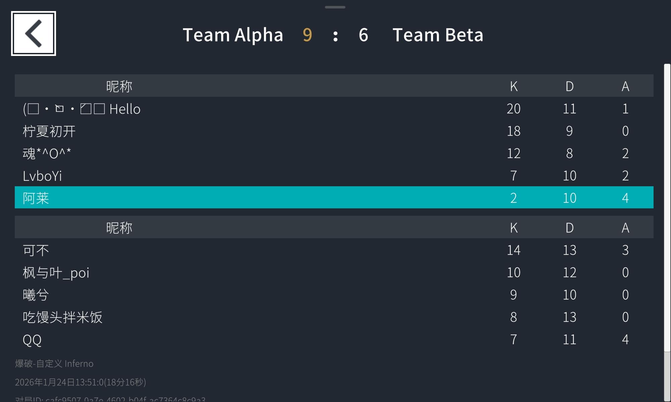Click the match date and duration text
This screenshot has height=402, width=671.
[x=81, y=382]
